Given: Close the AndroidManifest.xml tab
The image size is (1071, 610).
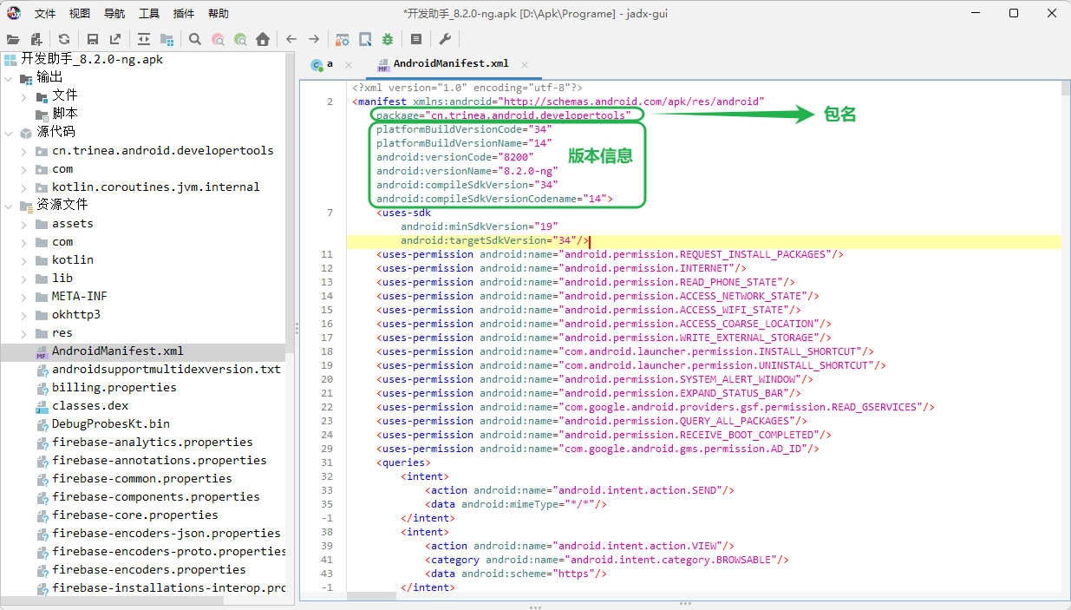Looking at the screenshot, I should click(524, 64).
